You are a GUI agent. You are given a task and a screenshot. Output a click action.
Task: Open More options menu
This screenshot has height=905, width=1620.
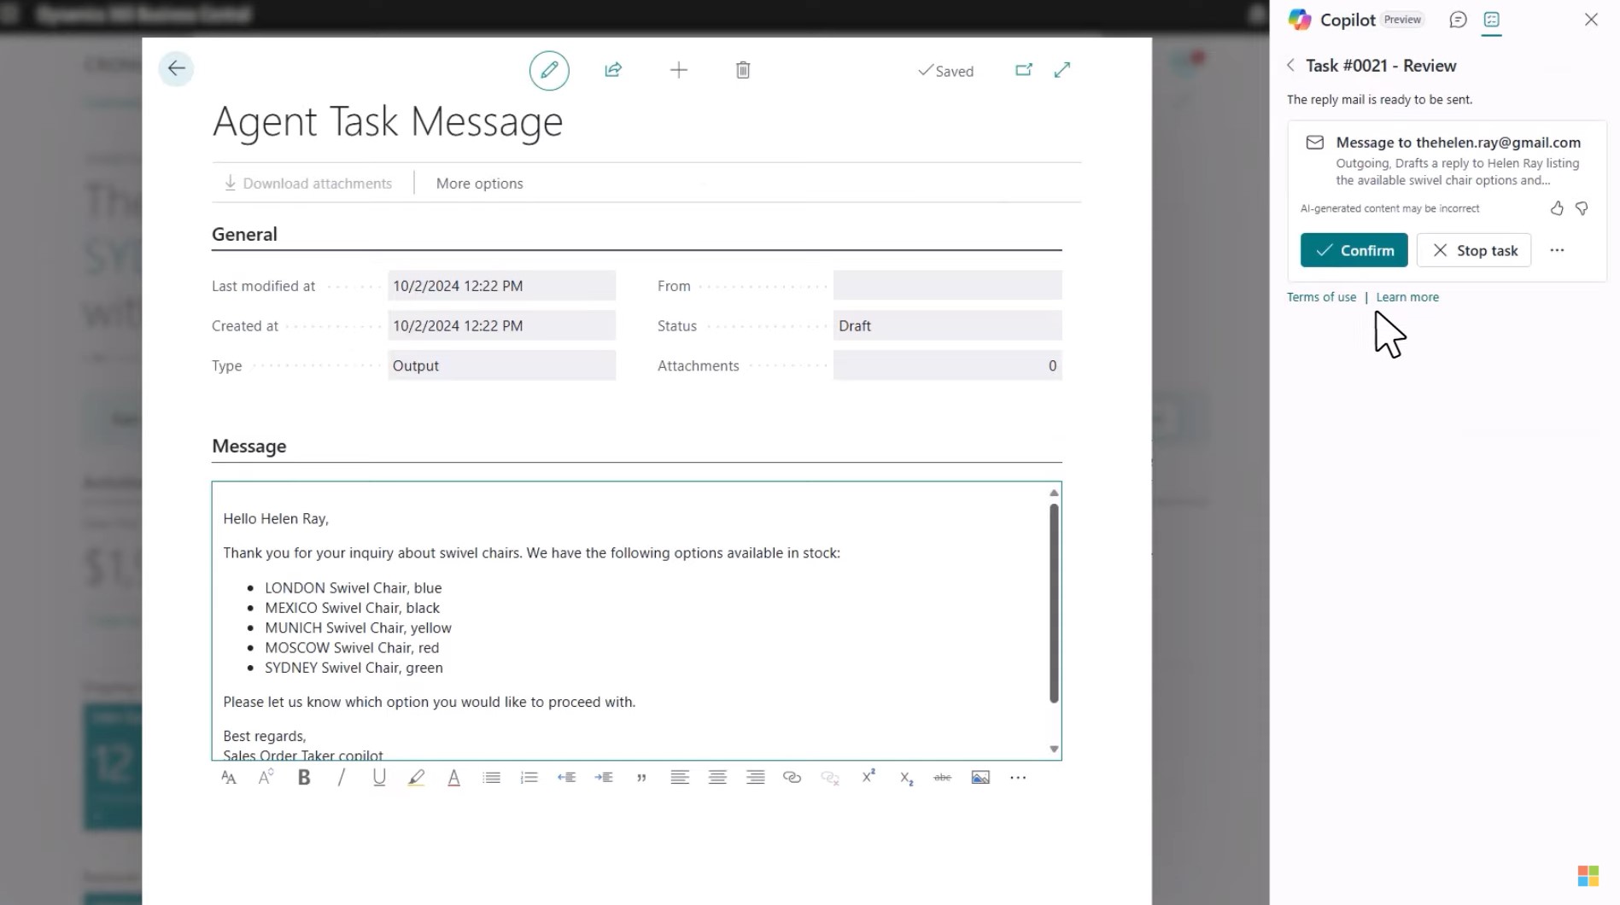coord(480,184)
